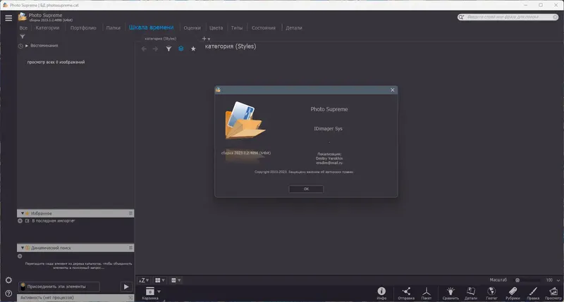
Task: Run the dynamic search play button
Action: (x=126, y=287)
